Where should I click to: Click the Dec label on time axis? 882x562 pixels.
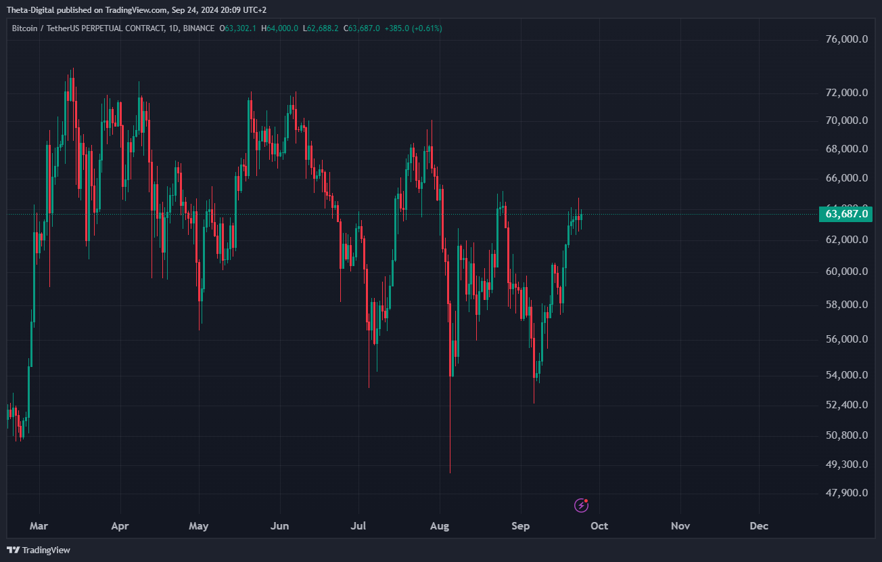coord(759,526)
